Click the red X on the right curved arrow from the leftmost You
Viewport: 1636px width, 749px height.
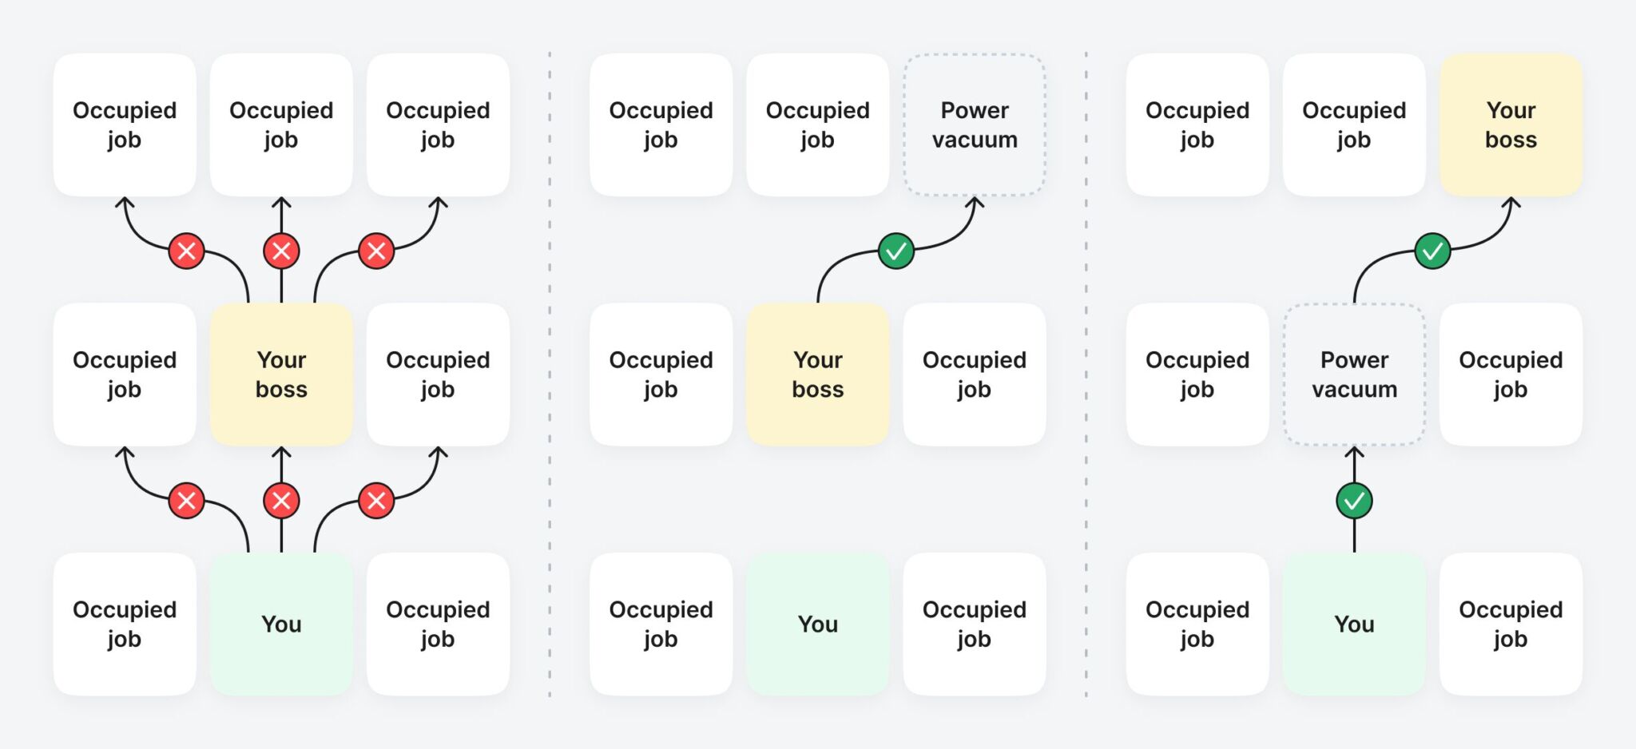point(376,501)
